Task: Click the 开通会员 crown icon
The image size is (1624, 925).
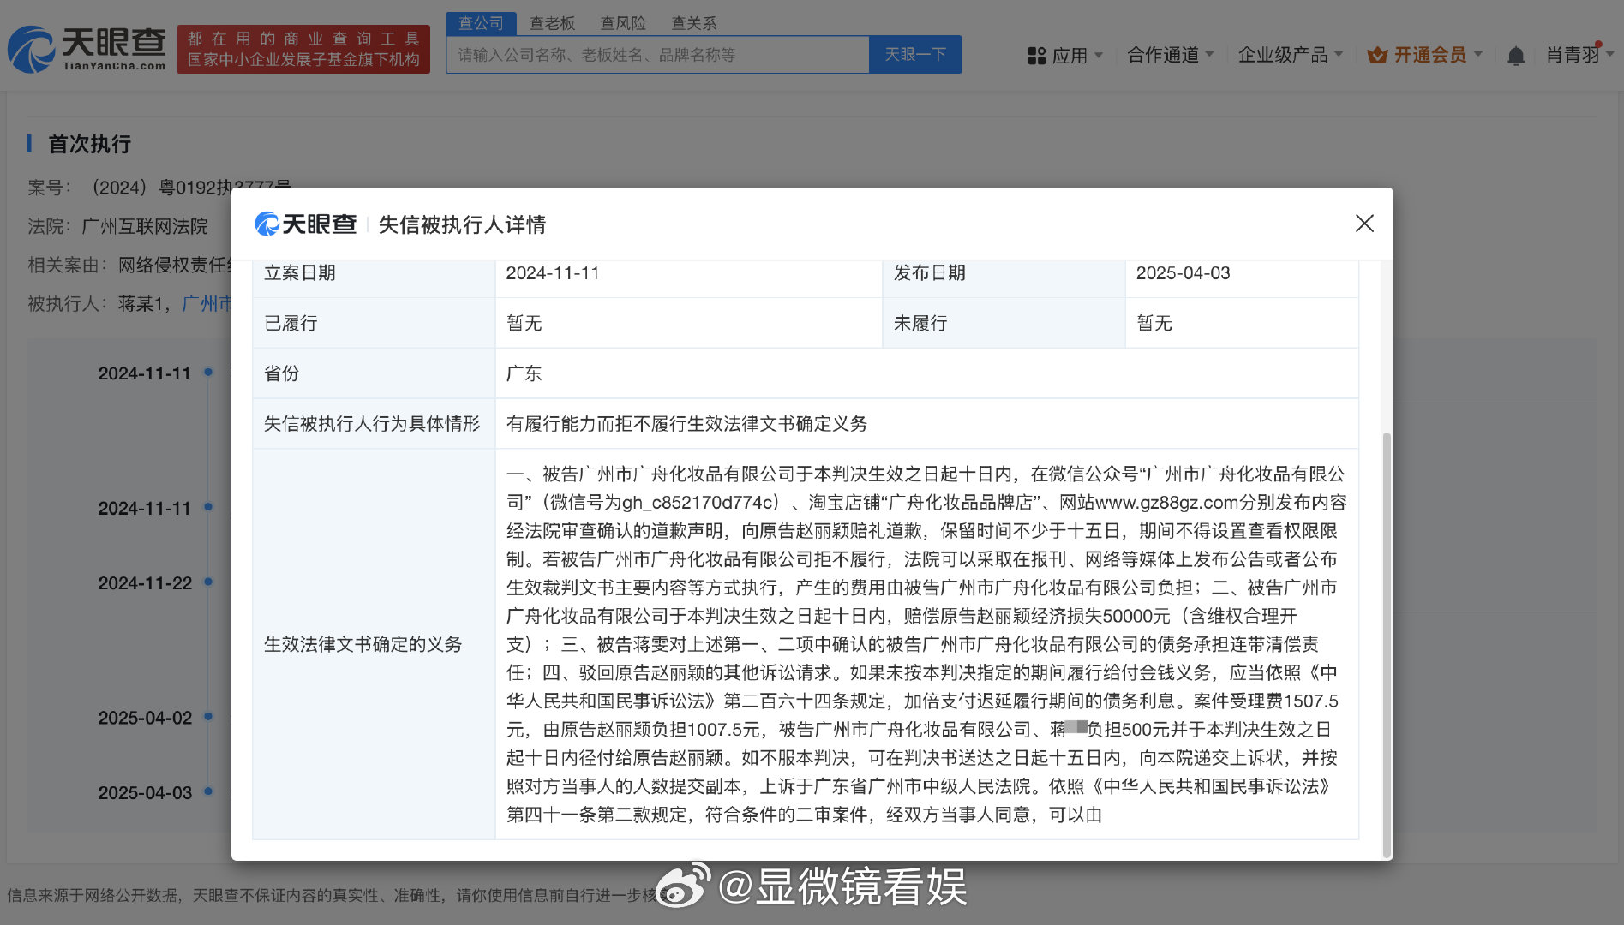Action: click(1377, 56)
